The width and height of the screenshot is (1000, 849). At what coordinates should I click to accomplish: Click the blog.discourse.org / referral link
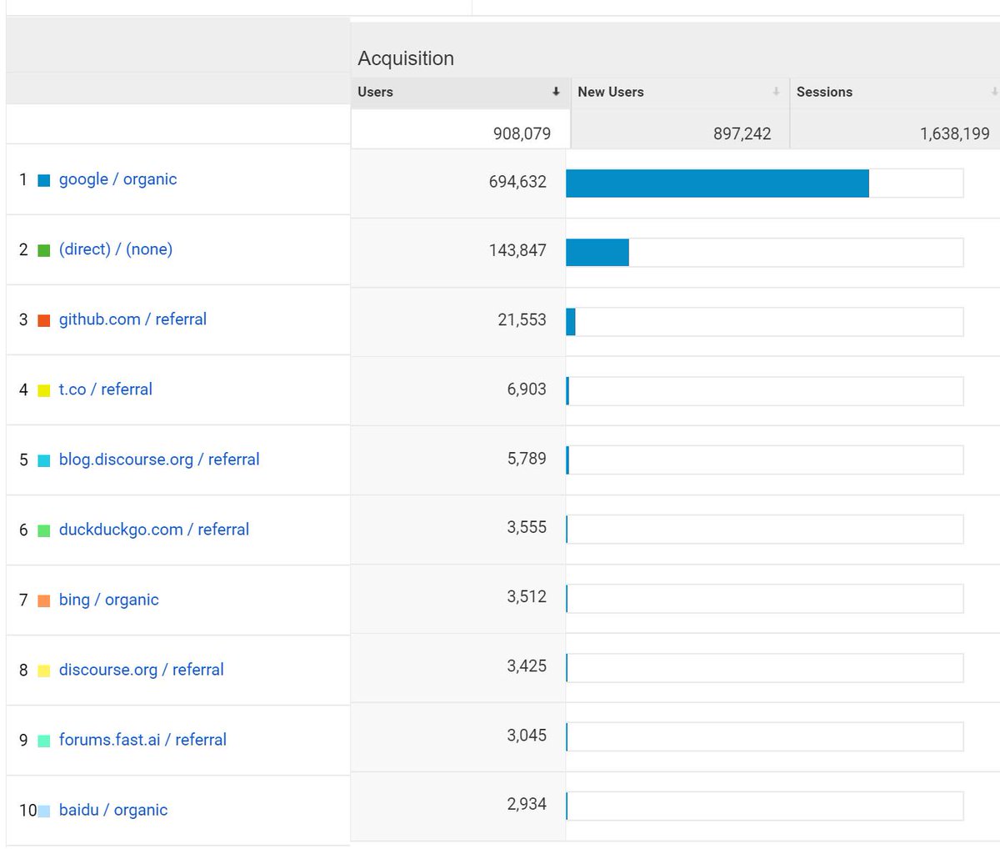(x=159, y=460)
